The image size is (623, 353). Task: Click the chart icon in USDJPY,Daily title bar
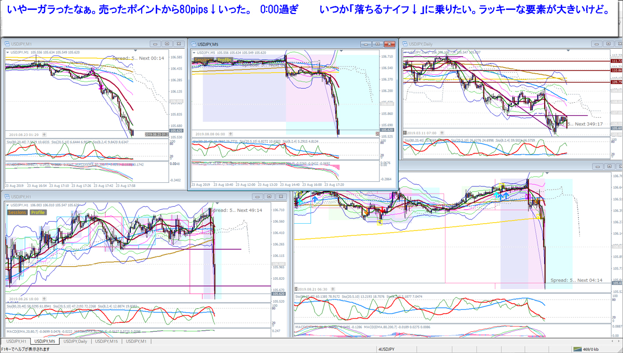(x=405, y=44)
